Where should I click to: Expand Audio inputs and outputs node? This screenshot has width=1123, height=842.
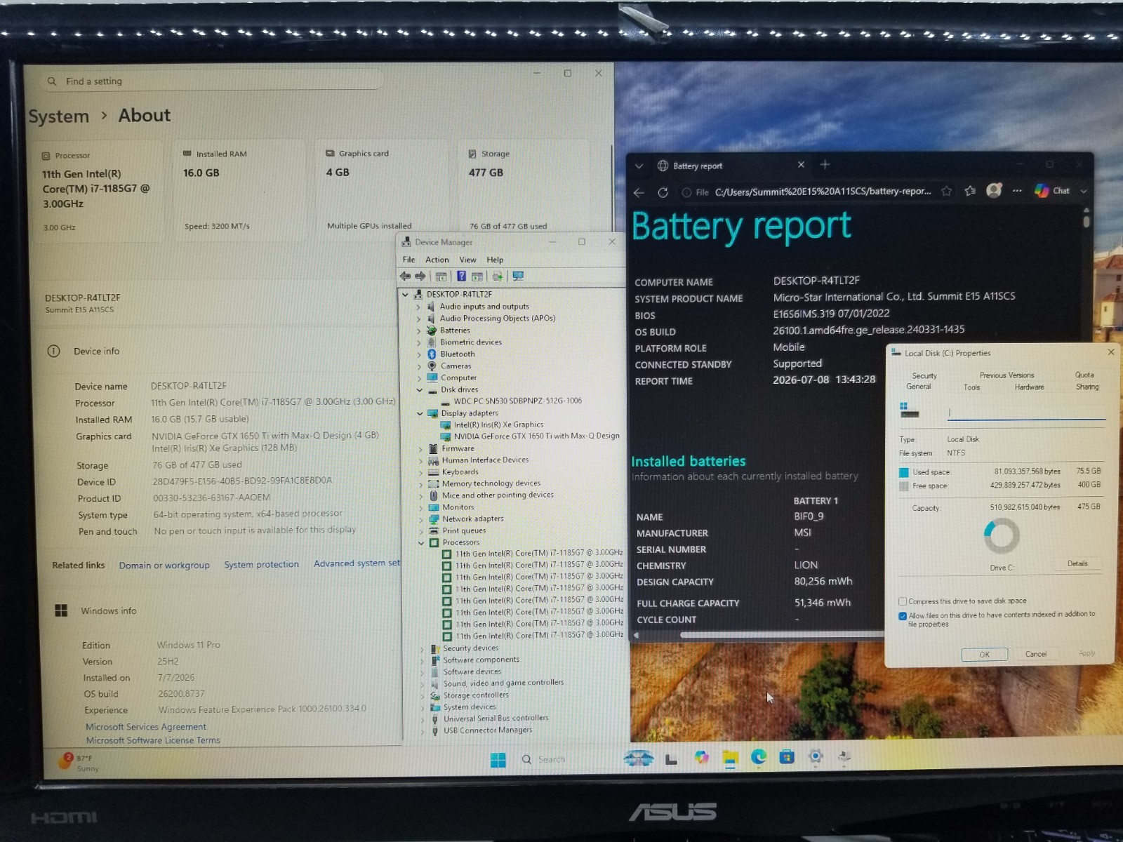[x=418, y=307]
